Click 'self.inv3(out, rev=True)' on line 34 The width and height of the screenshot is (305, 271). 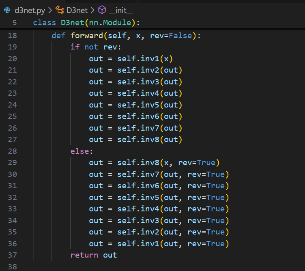[x=173, y=221]
